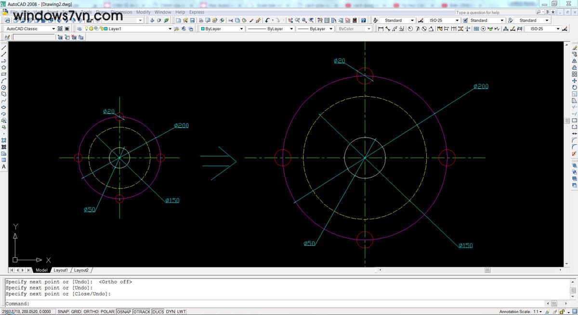Toggle POLAR tracking in status bar
This screenshot has width=578, height=315.
click(107, 312)
